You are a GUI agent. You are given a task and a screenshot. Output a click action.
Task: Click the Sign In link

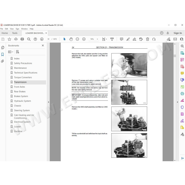tap(178, 33)
